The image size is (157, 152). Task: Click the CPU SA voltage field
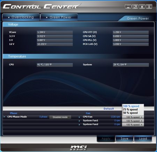pos(130,36)
